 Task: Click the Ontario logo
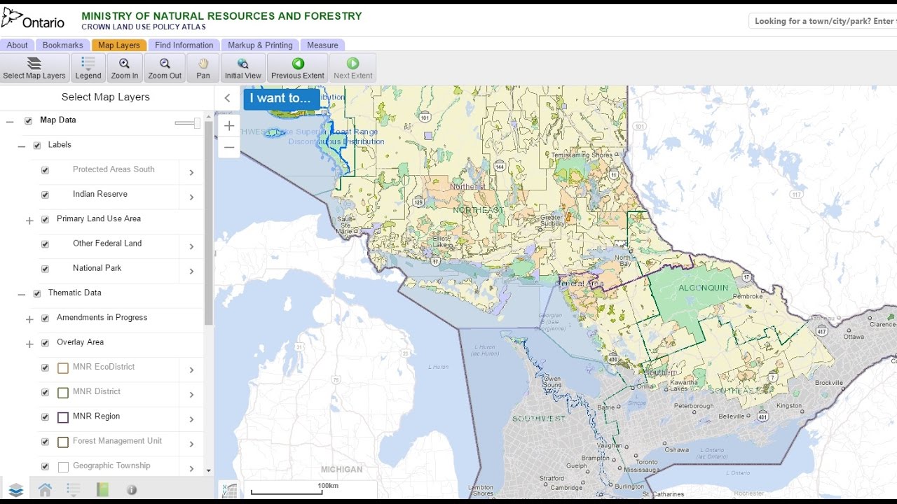(33, 19)
